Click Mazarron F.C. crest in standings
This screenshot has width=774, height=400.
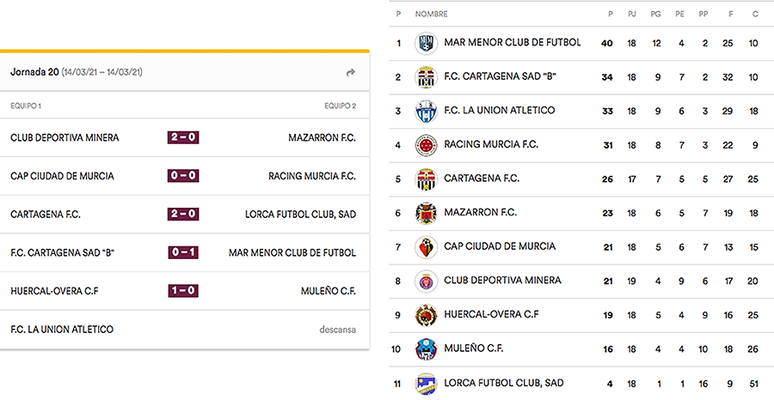(x=426, y=213)
